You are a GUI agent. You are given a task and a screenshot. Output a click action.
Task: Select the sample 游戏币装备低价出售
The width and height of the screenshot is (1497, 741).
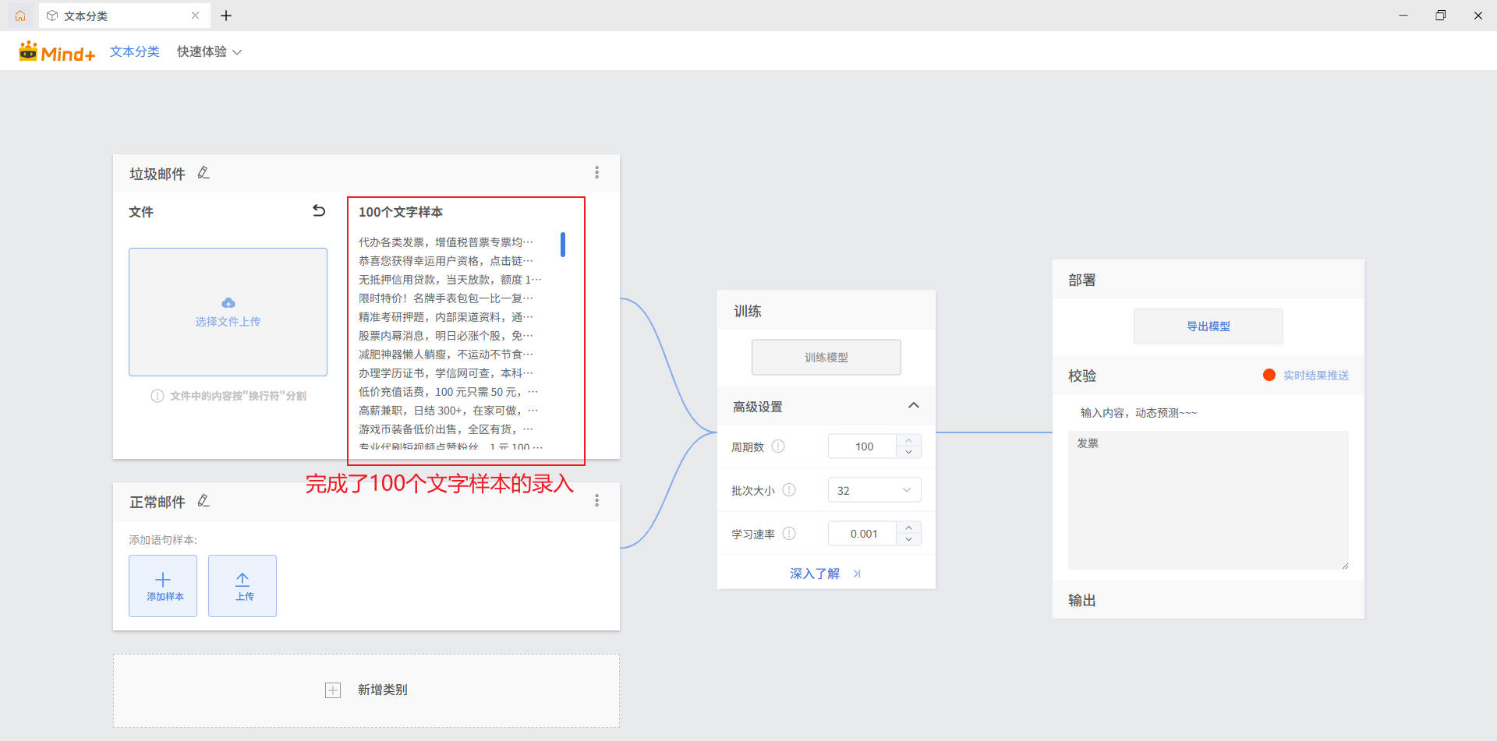[x=446, y=429]
